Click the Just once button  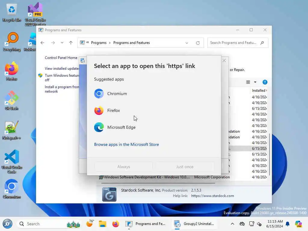pos(185,167)
